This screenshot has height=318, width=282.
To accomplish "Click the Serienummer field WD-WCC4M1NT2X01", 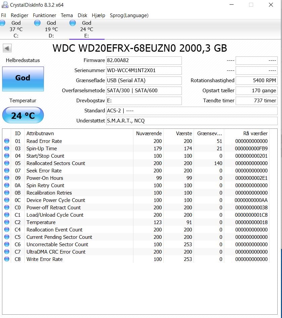I will 144,70.
